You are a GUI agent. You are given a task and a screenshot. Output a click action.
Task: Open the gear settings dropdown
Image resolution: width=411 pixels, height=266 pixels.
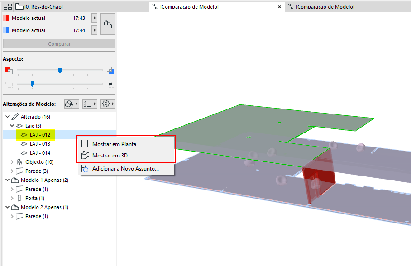[108, 104]
